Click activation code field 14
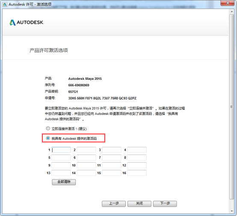Image resolution: width=237 pixels, height=216 pixels. 86,173
